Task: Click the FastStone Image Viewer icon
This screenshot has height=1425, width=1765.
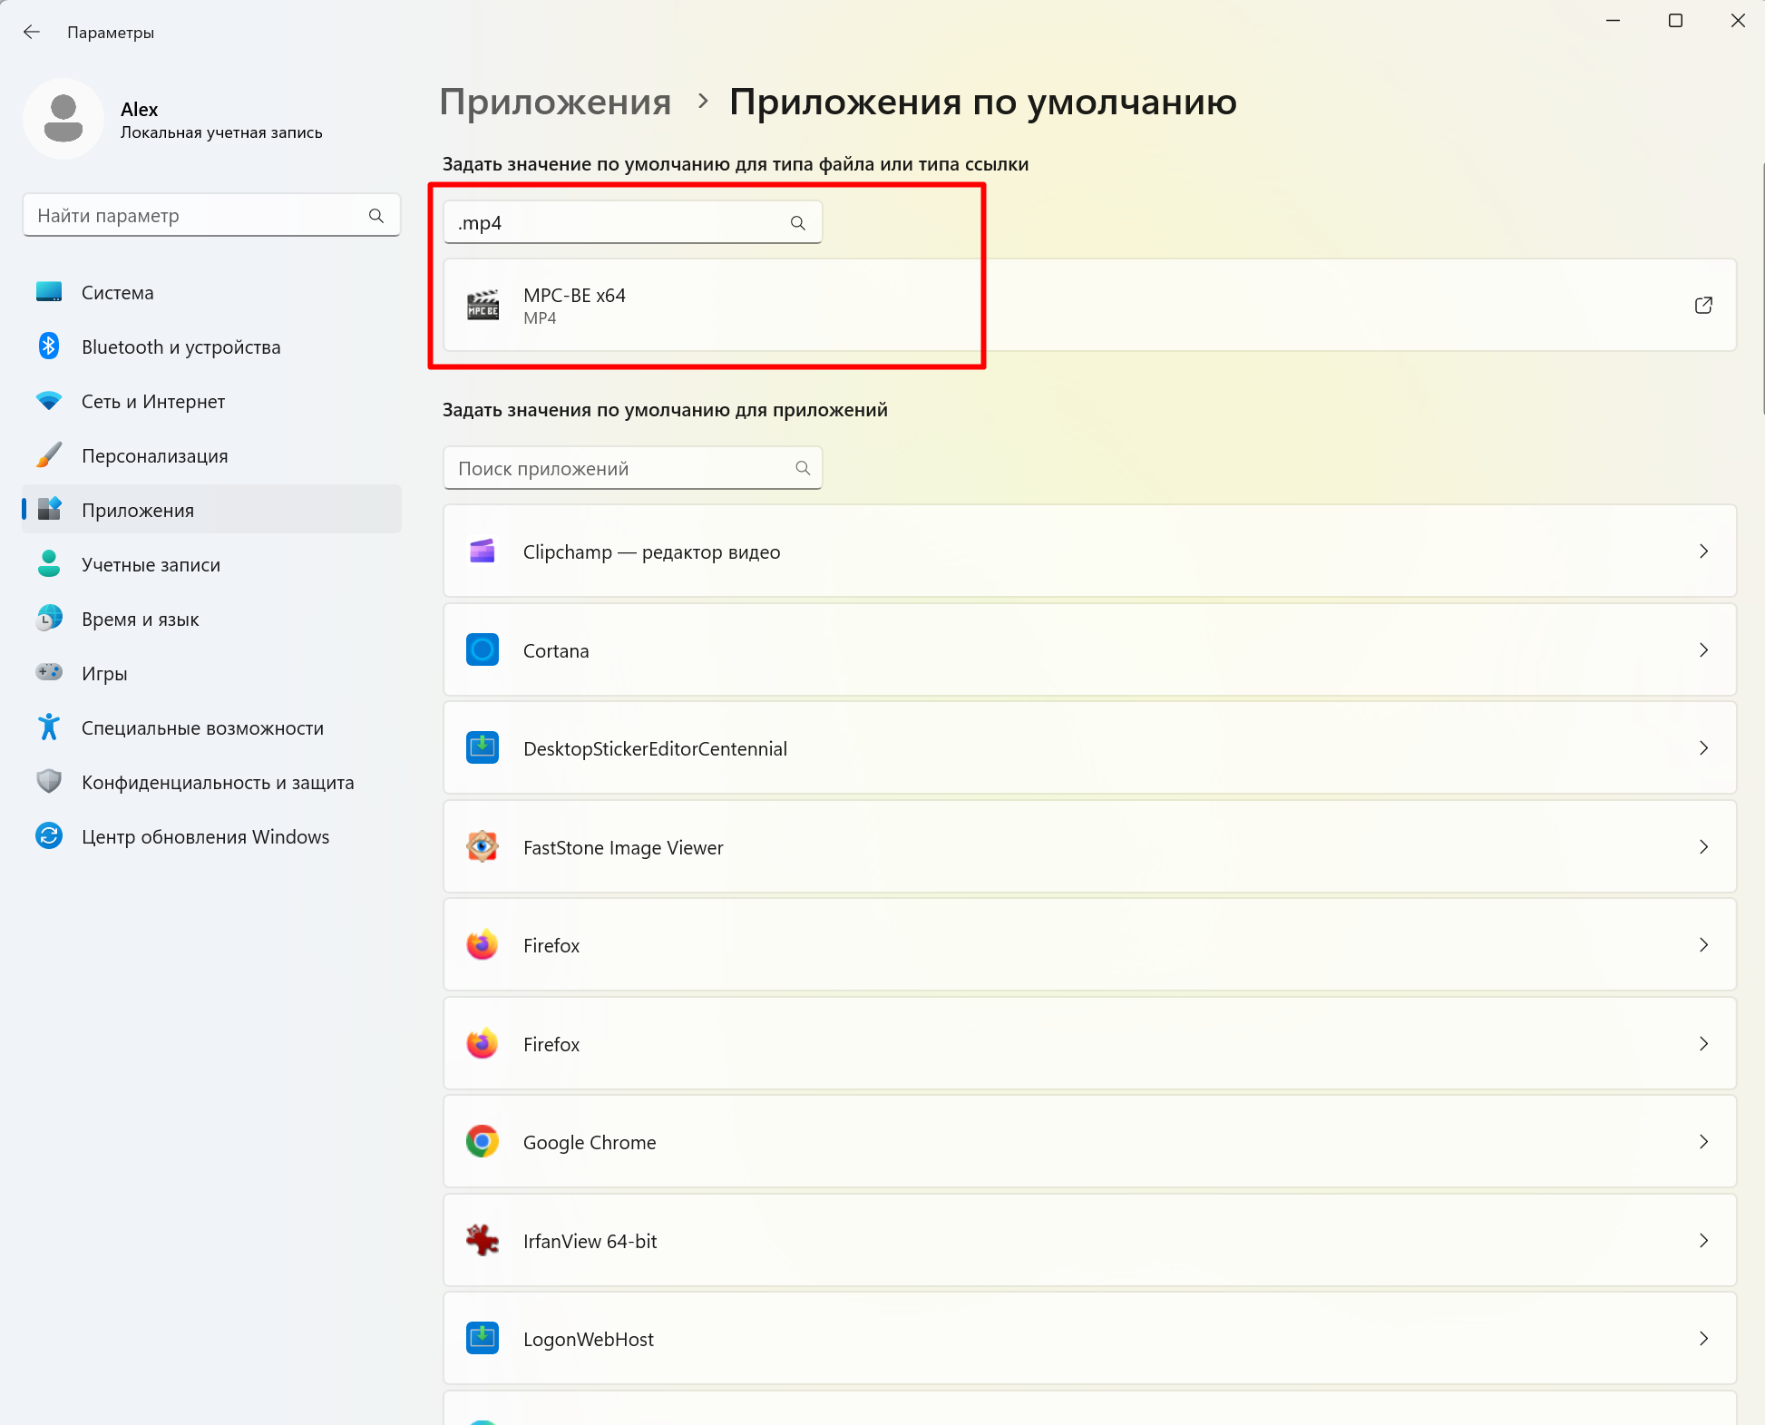Action: (x=483, y=847)
